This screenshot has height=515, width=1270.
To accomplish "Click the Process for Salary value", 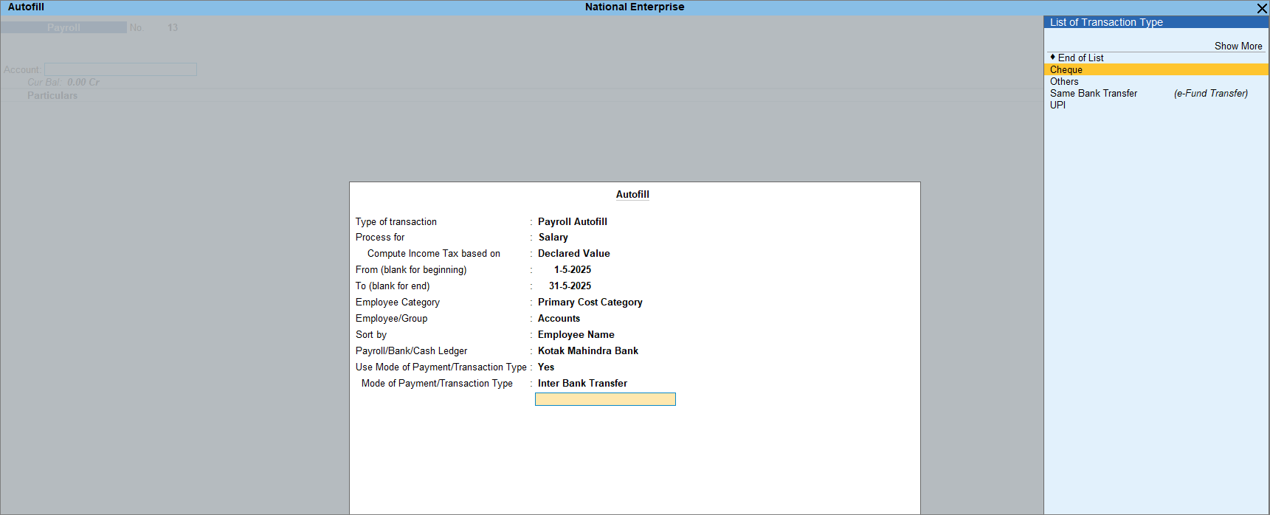I will pyautogui.click(x=553, y=237).
